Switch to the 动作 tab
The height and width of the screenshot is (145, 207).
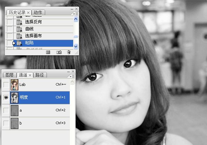coord(38,13)
